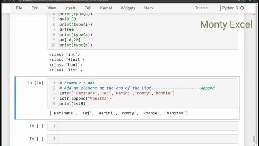The height and width of the screenshot is (146, 259).
Task: Click the Lst8 list assignment line
Action: [117, 93]
